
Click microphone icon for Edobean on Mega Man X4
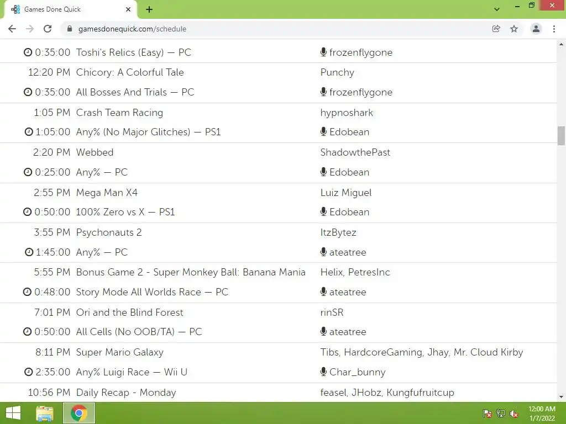[323, 211]
